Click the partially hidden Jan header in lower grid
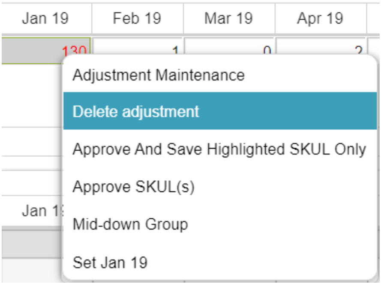381x283 pixels. [x=39, y=211]
